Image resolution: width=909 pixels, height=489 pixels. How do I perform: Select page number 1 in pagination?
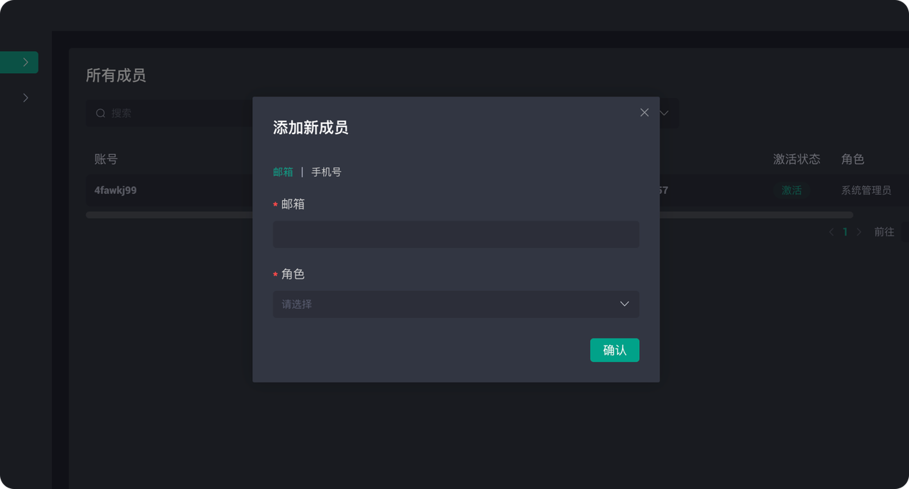tap(845, 232)
